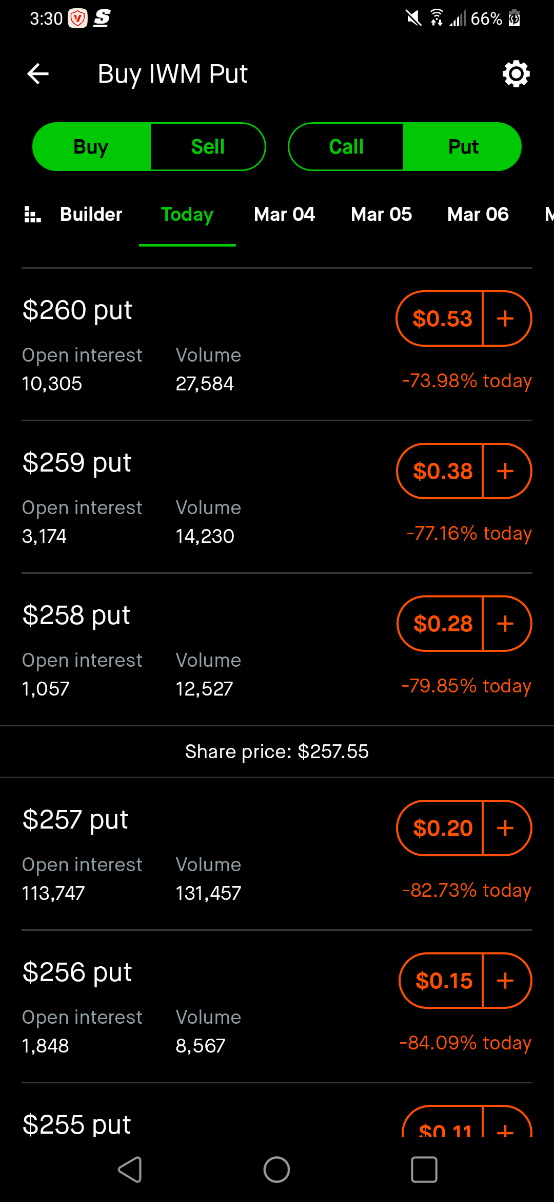Open the Android recent apps button
The image size is (554, 1202).
click(424, 1170)
